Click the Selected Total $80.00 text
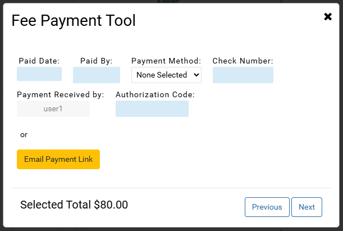 (x=74, y=205)
